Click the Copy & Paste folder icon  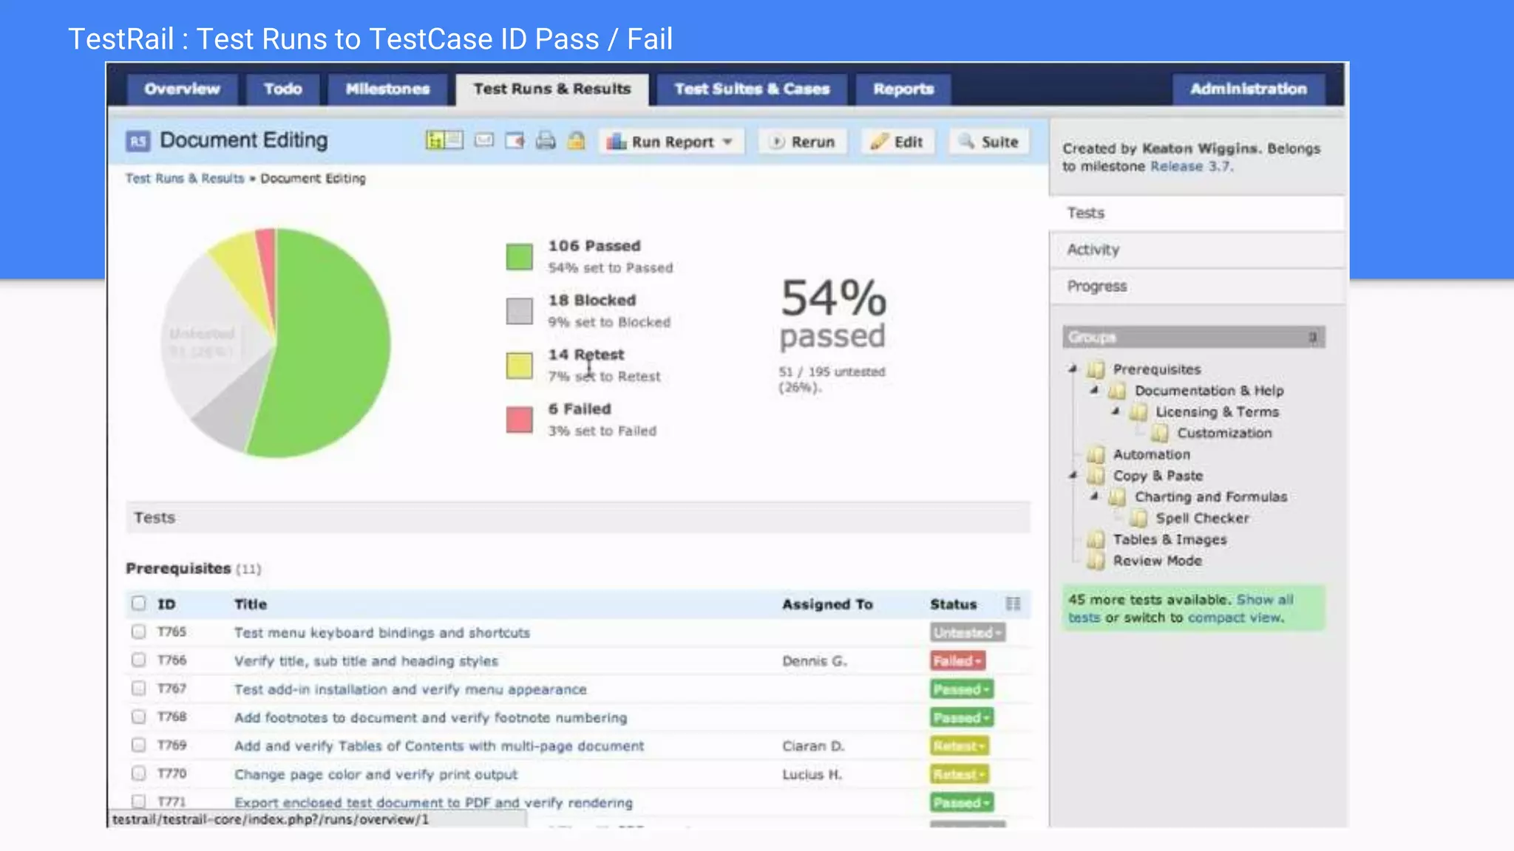1096,476
